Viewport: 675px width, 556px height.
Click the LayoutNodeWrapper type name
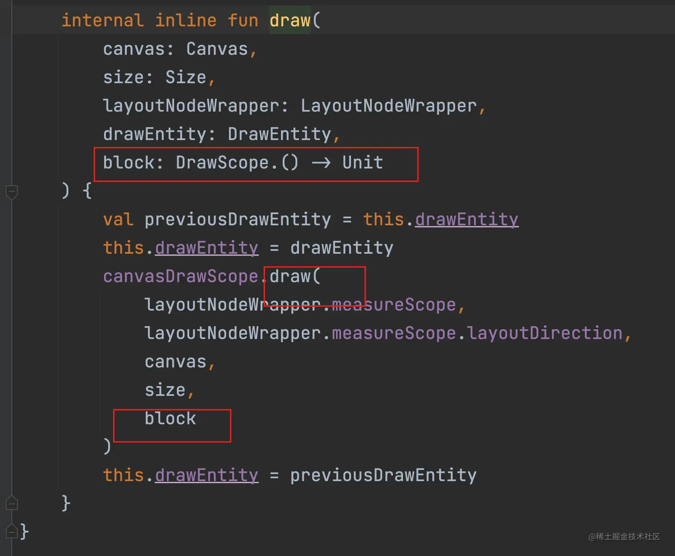tap(389, 106)
